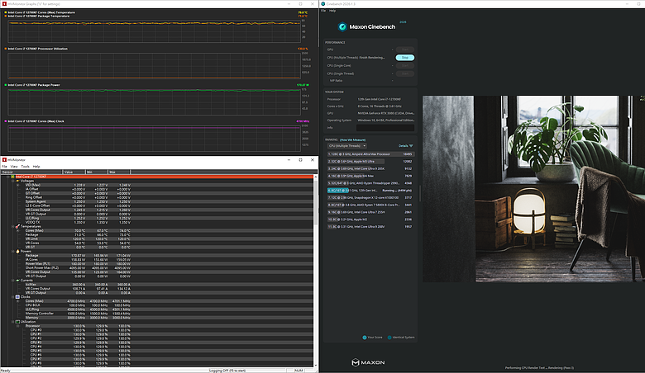Viewport: 645px width, 373px height.
Task: Click the chip icon next to Clocks
Action: coord(17,297)
